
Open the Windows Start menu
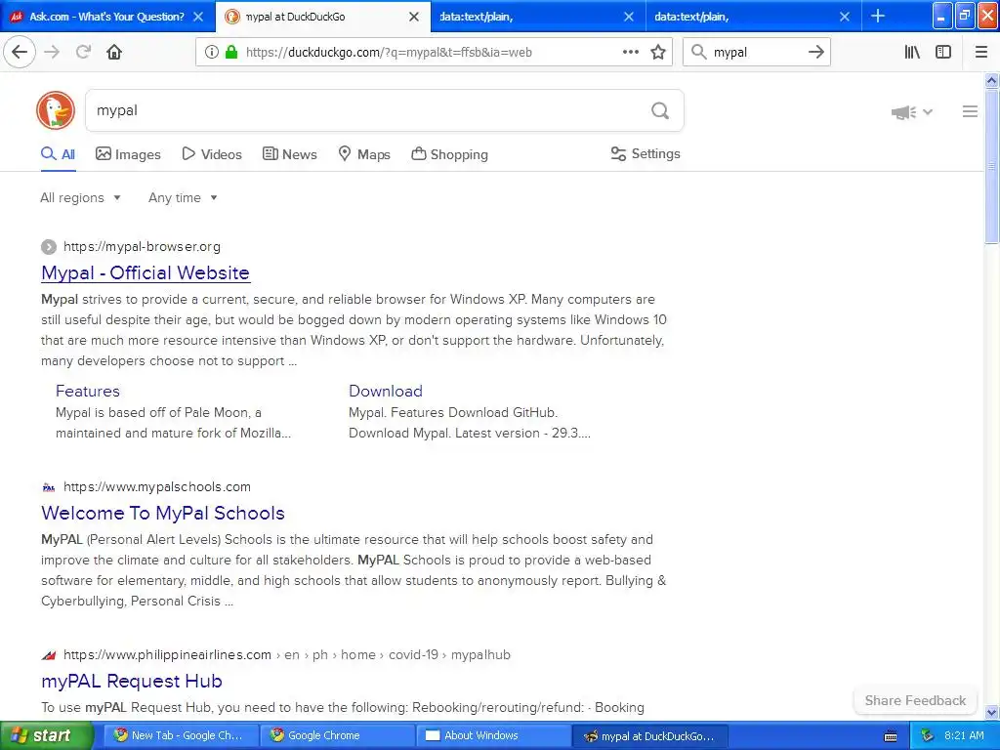[x=46, y=736]
